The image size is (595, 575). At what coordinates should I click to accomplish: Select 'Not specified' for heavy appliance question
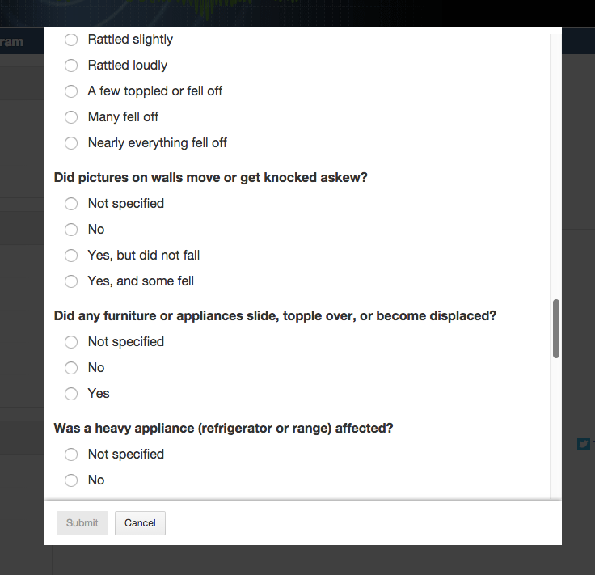[x=71, y=455]
